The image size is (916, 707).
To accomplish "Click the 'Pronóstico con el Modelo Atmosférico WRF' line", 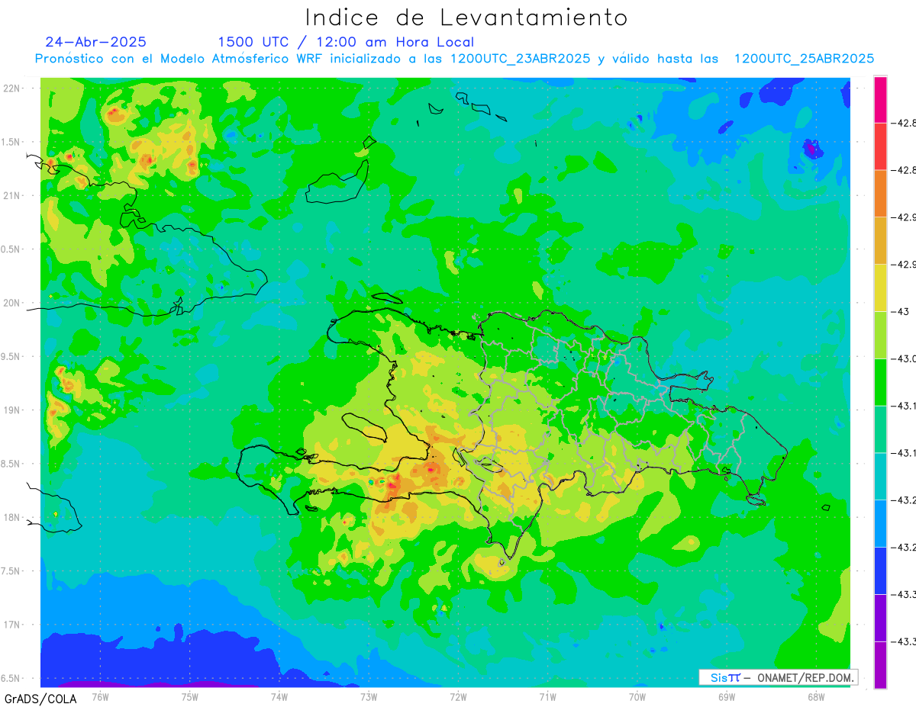I will point(454,59).
